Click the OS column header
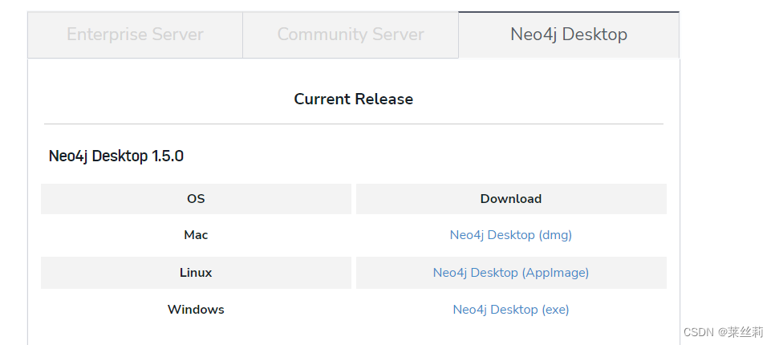Screen dimensions: 775x345 click(196, 199)
